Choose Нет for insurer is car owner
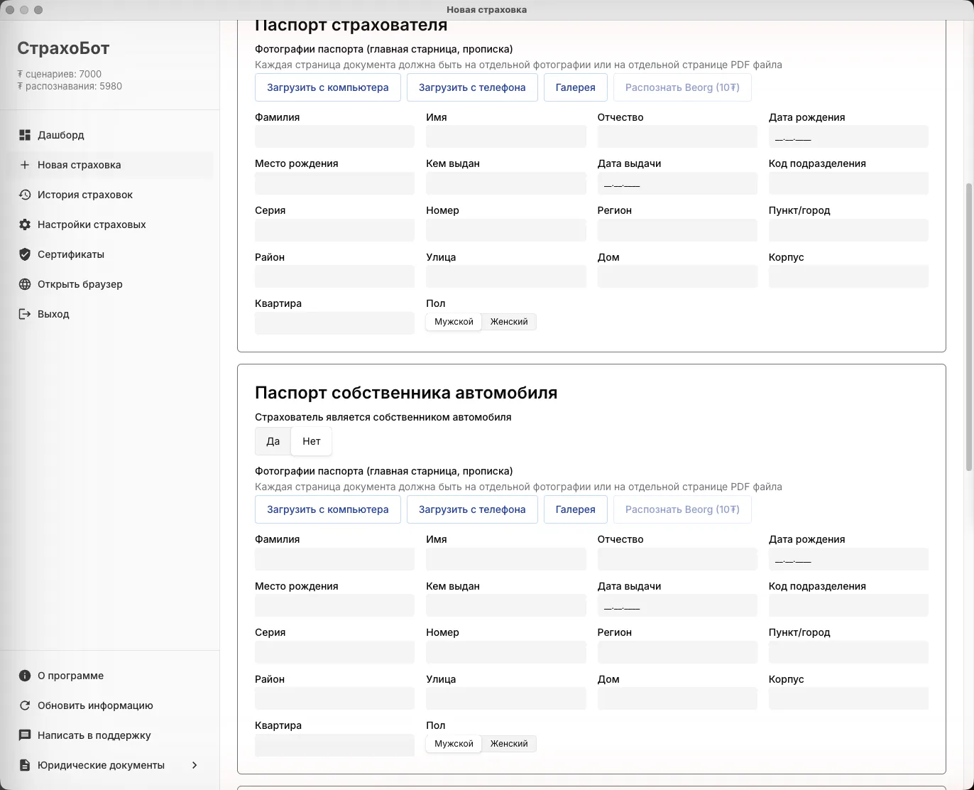This screenshot has width=974, height=790. (x=312, y=441)
